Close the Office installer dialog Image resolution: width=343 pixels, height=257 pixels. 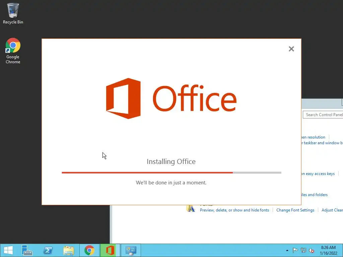coord(291,49)
